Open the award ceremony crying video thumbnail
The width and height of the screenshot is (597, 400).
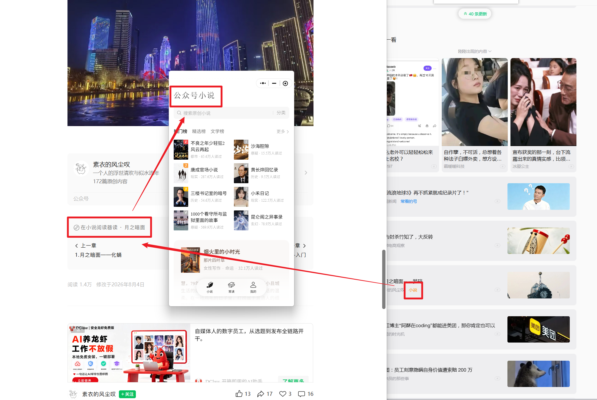click(543, 102)
